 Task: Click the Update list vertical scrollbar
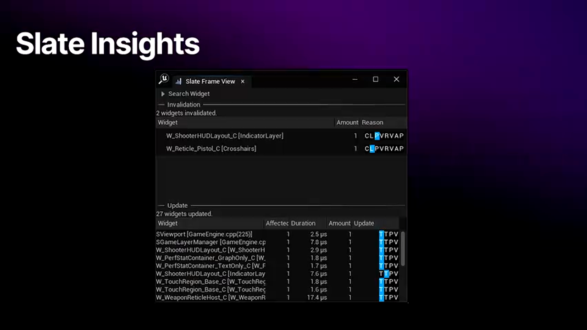(x=403, y=248)
